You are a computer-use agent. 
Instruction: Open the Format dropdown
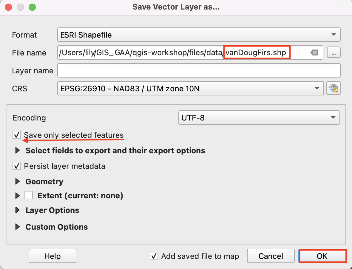pyautogui.click(x=198, y=35)
